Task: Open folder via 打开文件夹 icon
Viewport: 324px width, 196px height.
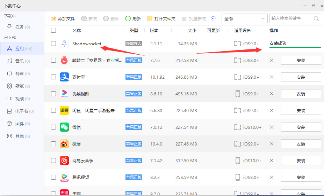Action: [x=150, y=19]
